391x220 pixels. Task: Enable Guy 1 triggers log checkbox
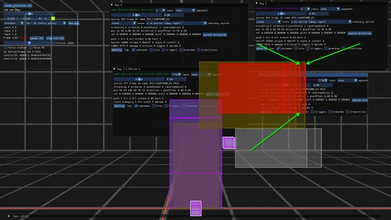click(163, 50)
